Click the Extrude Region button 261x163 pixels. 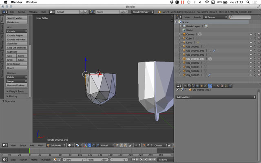(16, 35)
